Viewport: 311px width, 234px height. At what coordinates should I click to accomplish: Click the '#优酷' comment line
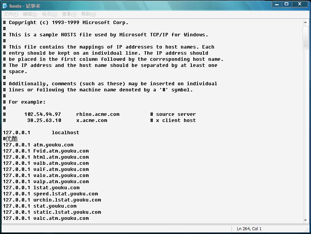point(10,139)
